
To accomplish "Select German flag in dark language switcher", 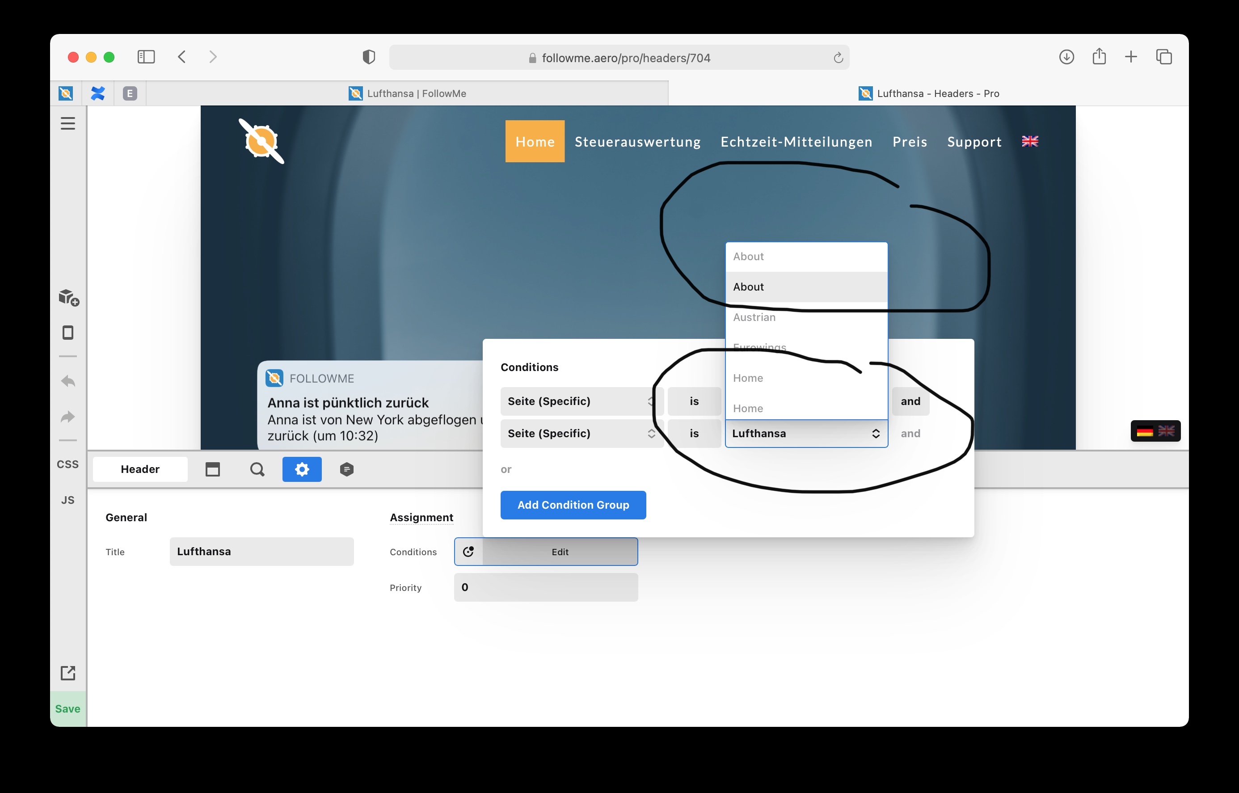I will click(1145, 431).
